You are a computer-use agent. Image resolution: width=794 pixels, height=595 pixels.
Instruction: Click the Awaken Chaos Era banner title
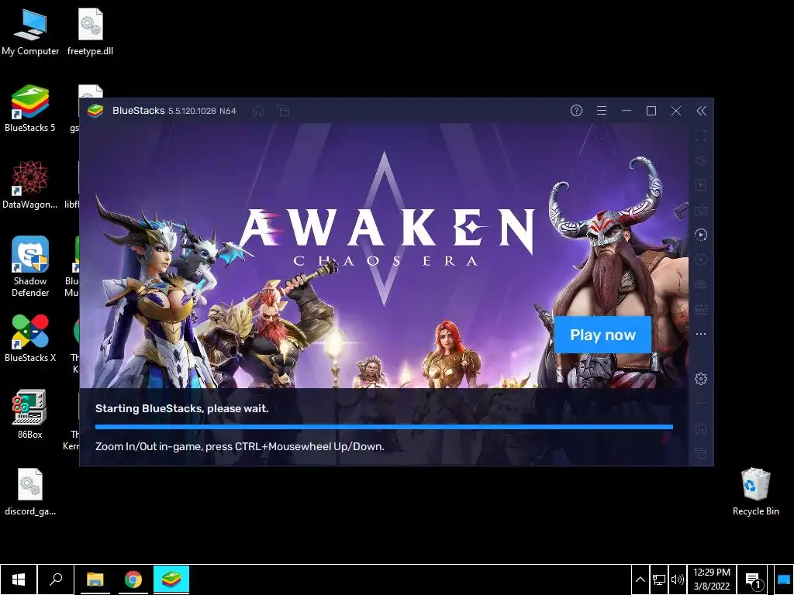[387, 237]
